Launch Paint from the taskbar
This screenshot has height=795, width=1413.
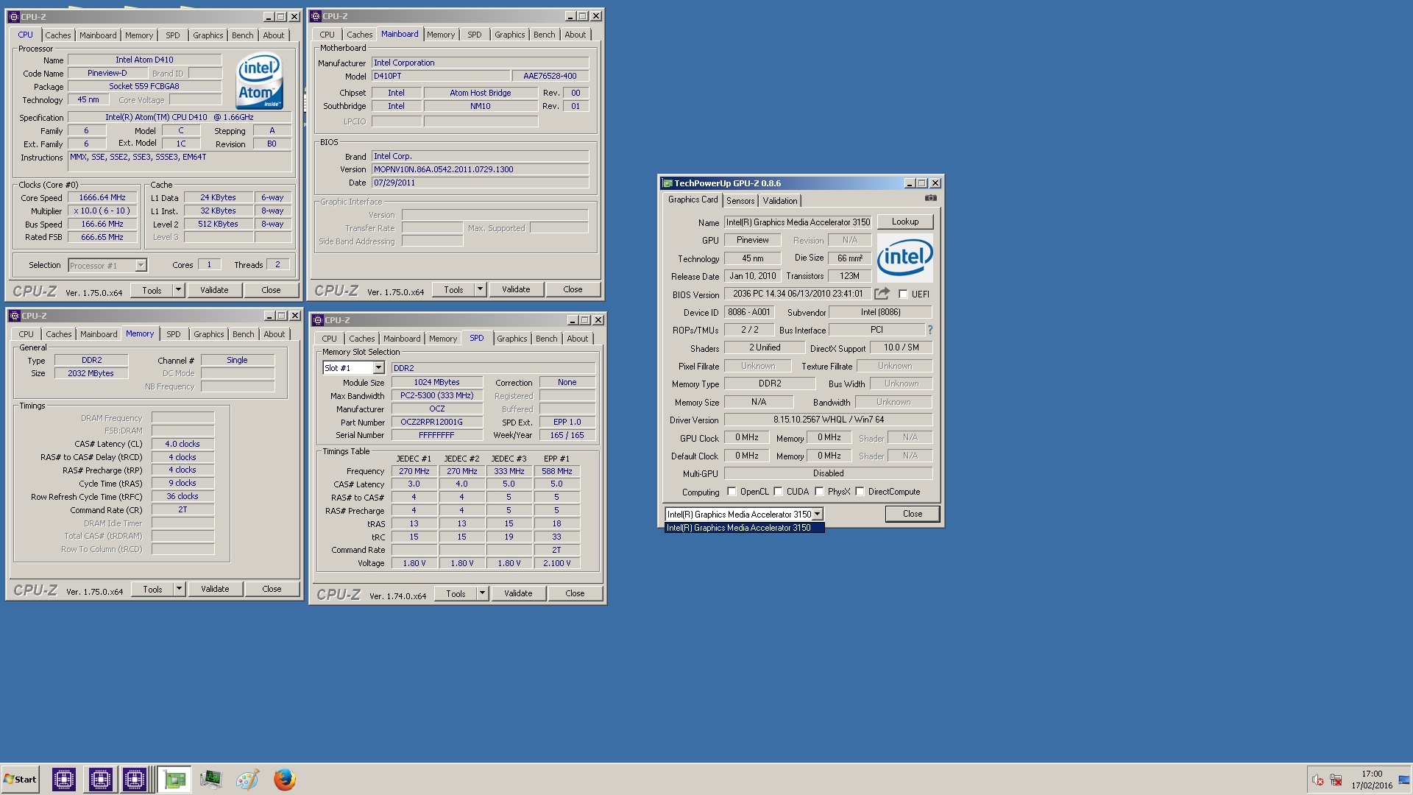(x=247, y=780)
